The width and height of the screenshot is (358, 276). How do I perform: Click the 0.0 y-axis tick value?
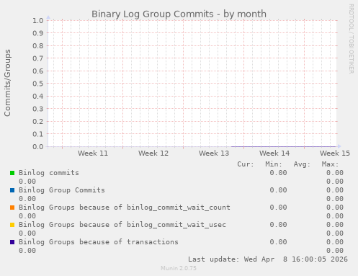pos(38,146)
